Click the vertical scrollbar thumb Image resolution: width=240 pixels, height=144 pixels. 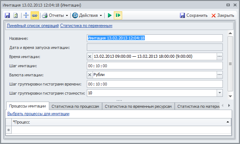point(231,64)
